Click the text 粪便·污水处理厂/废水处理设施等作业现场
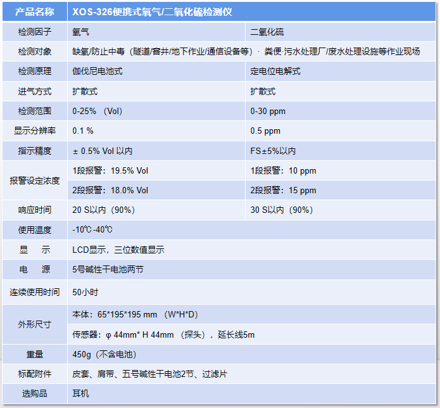Image resolution: width=440 pixels, height=408 pixels. (342, 51)
